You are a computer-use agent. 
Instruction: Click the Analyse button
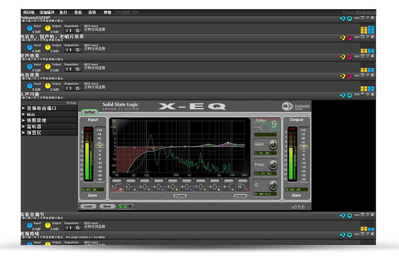240,196
